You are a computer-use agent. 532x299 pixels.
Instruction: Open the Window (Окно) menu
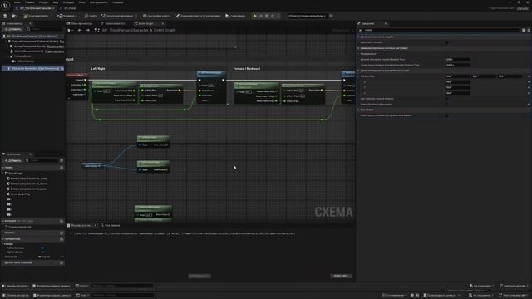(x=81, y=2)
